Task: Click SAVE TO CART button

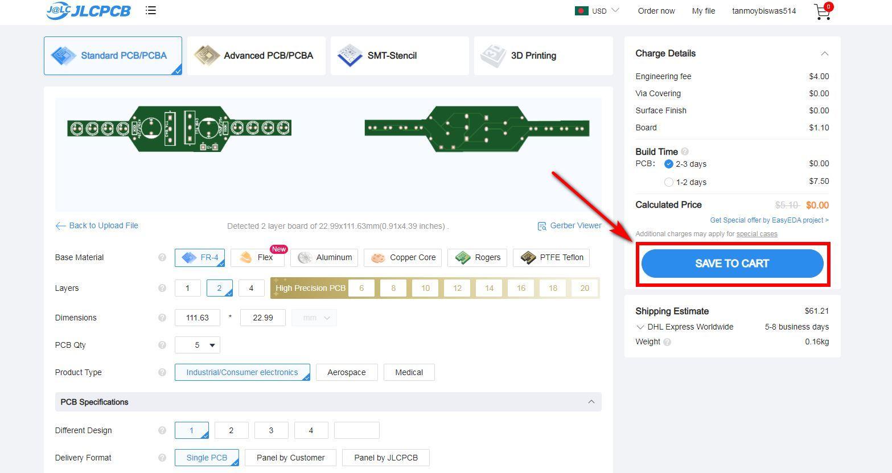Action: [733, 264]
